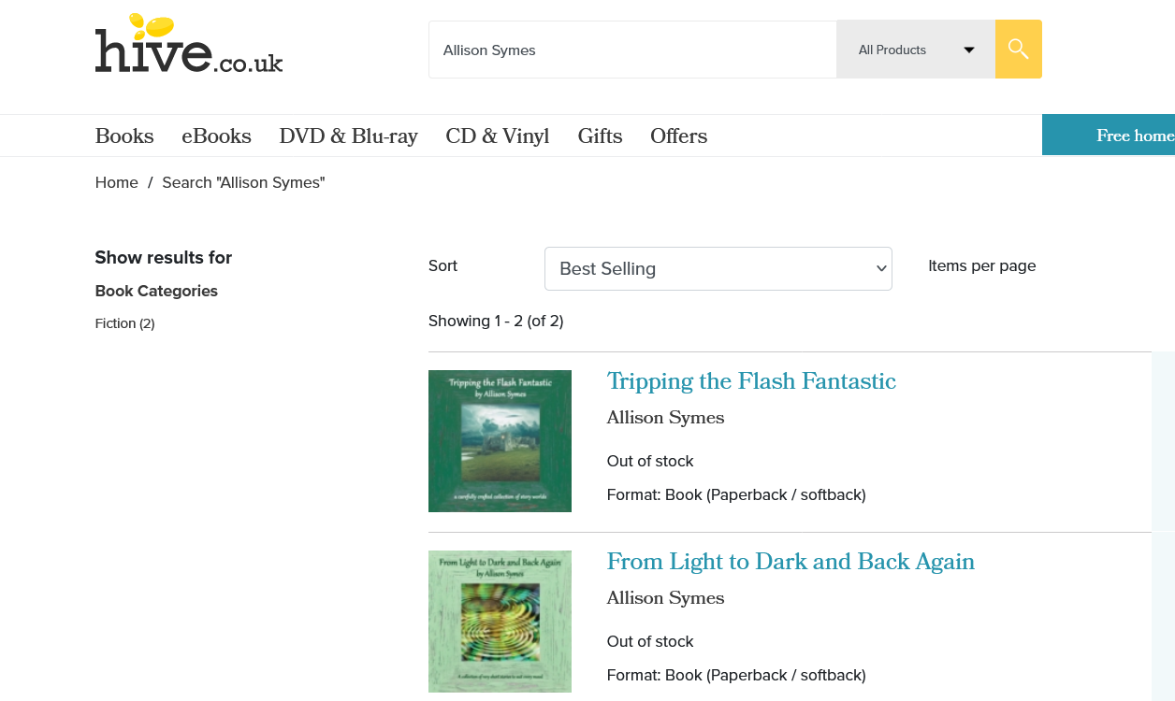
Task: Open From Light to Dark and Back Again link
Action: click(x=791, y=562)
